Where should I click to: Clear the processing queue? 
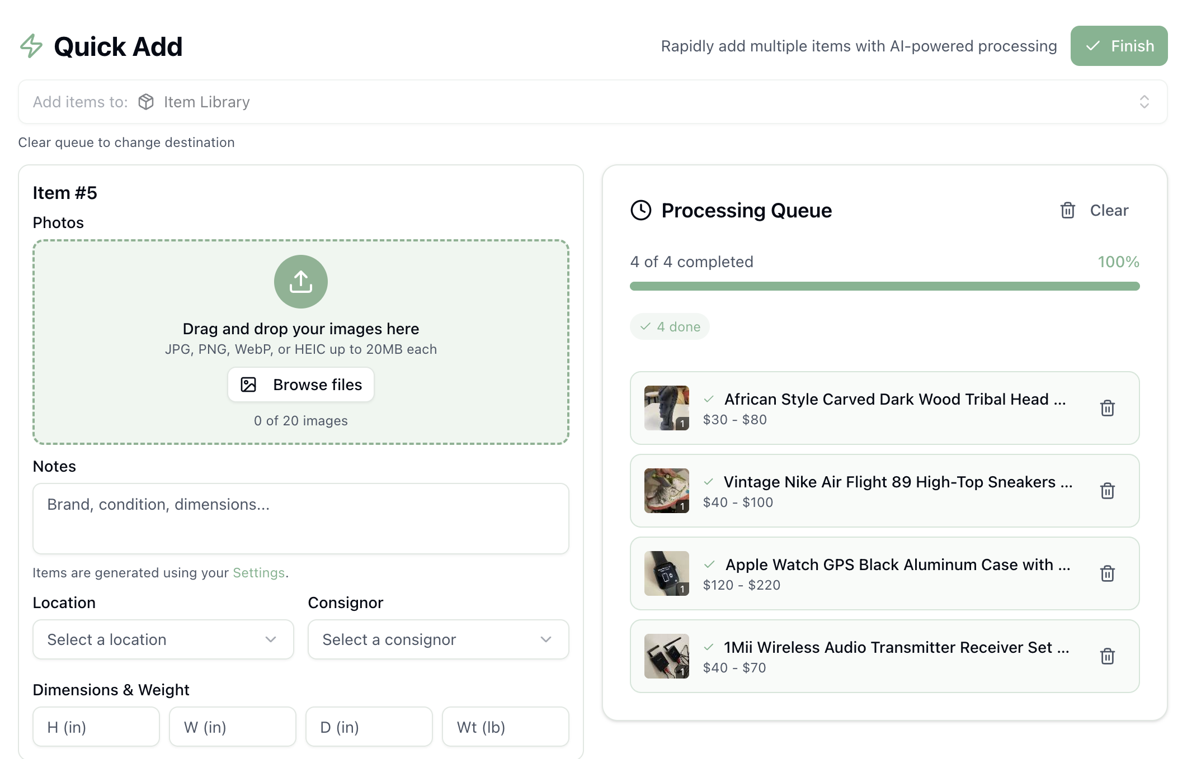point(1094,211)
